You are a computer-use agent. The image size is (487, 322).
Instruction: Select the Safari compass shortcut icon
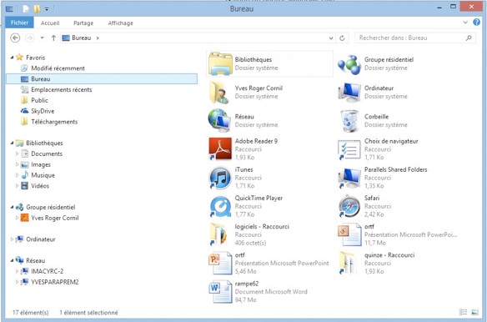click(349, 206)
